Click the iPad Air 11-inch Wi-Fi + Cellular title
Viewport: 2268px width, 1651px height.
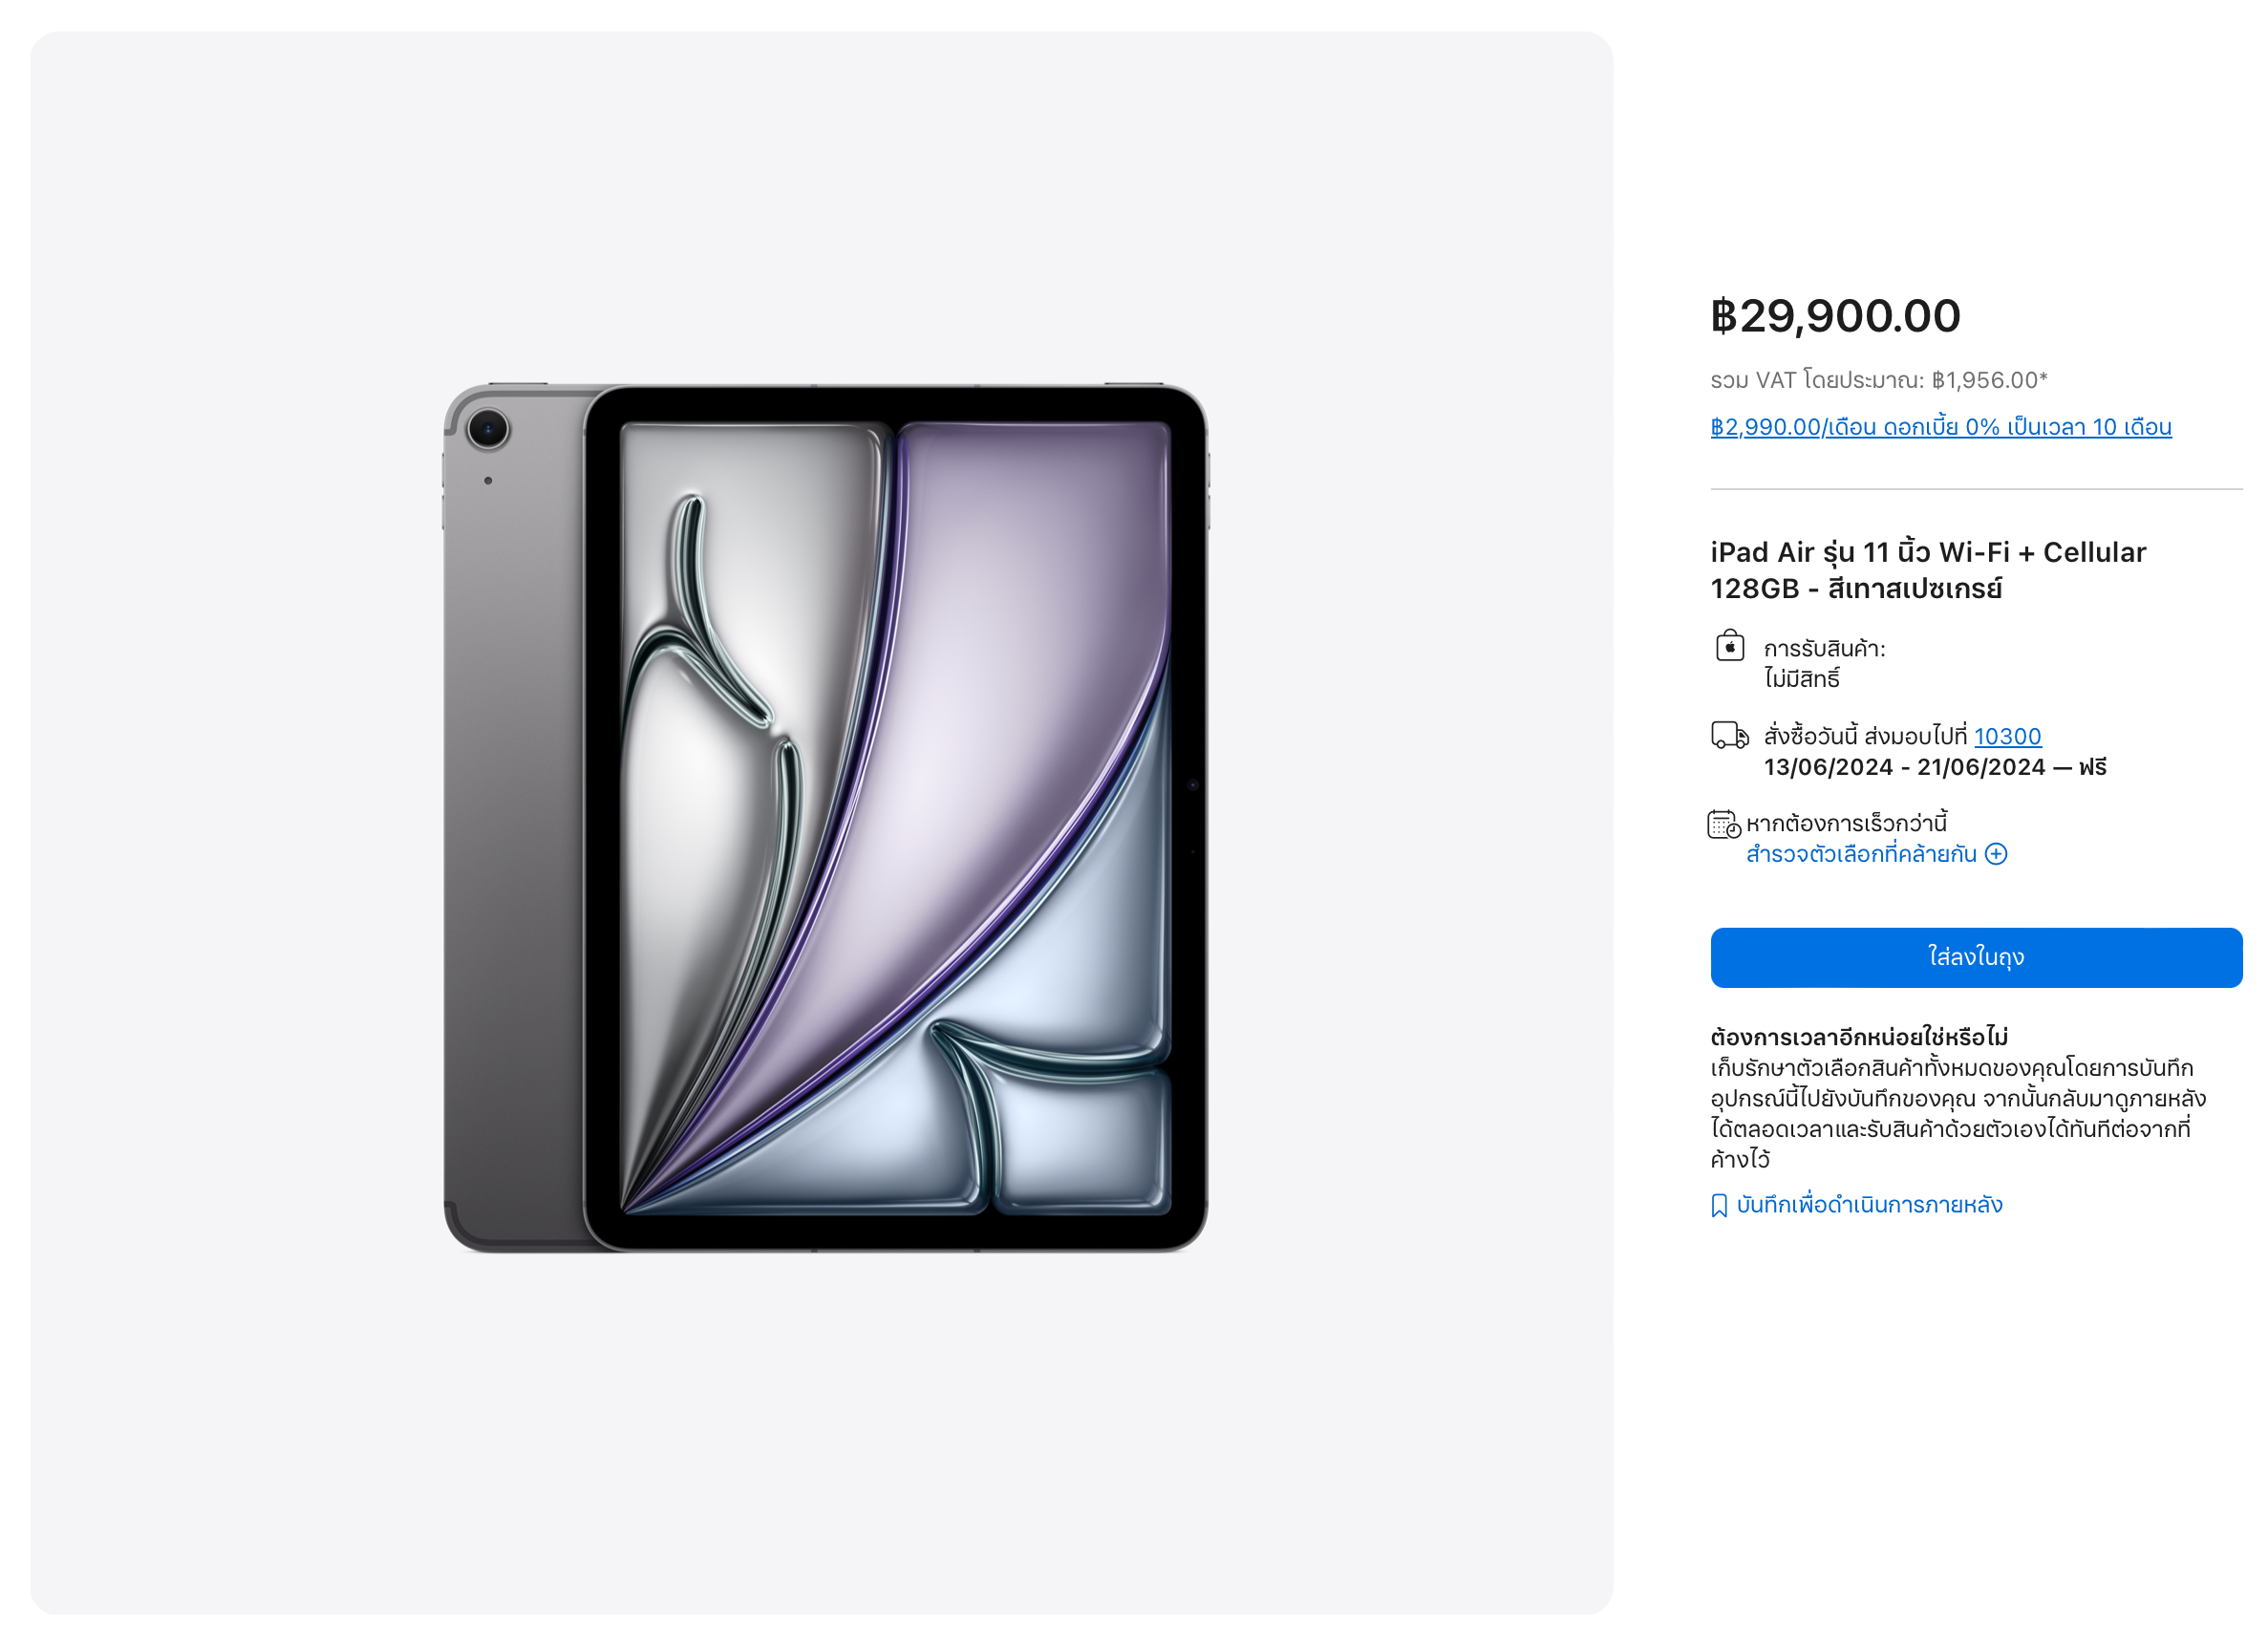point(1928,570)
